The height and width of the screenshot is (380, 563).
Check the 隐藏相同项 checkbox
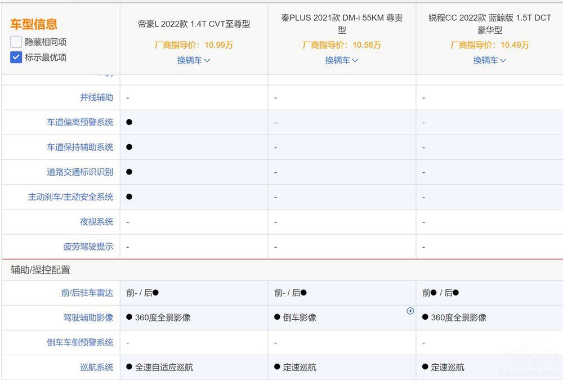pyautogui.click(x=16, y=42)
